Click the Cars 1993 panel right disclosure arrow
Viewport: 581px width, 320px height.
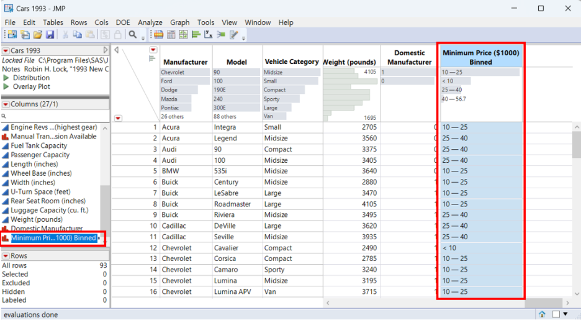click(x=106, y=50)
